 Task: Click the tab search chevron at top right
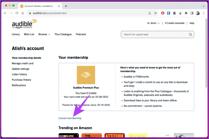[x=204, y=6]
